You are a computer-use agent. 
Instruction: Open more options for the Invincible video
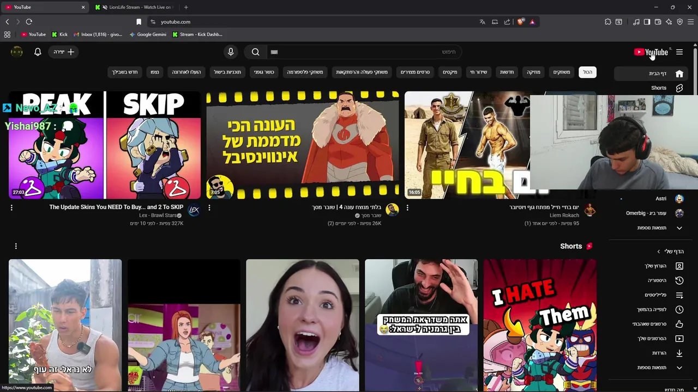click(209, 207)
